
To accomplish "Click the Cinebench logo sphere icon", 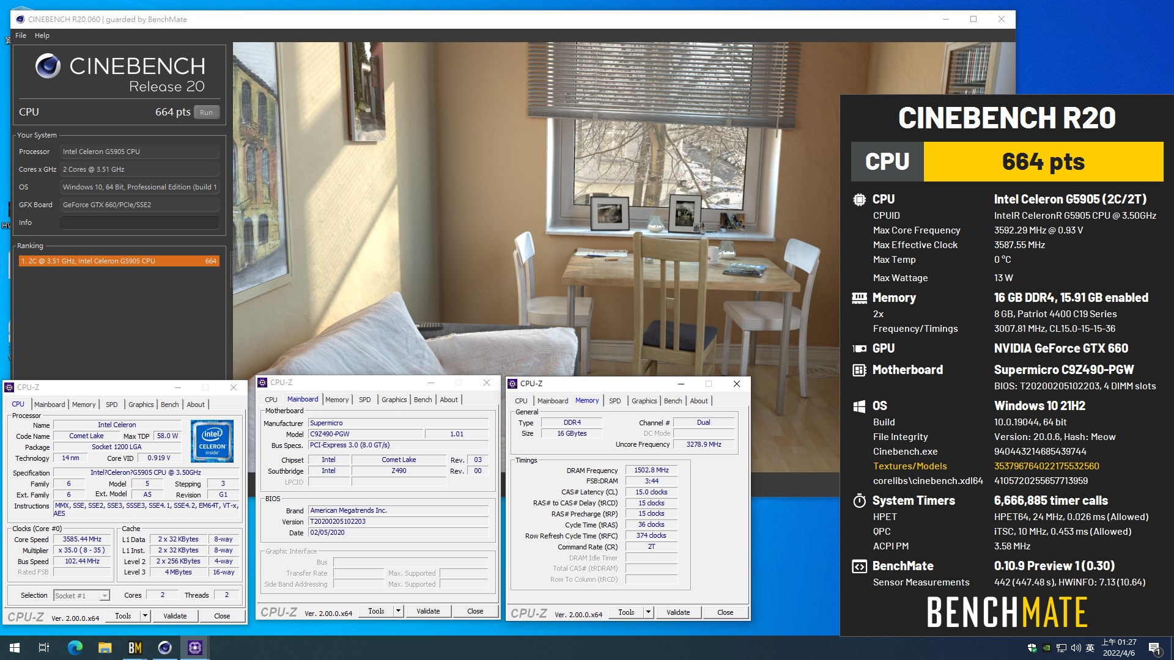I will [48, 66].
